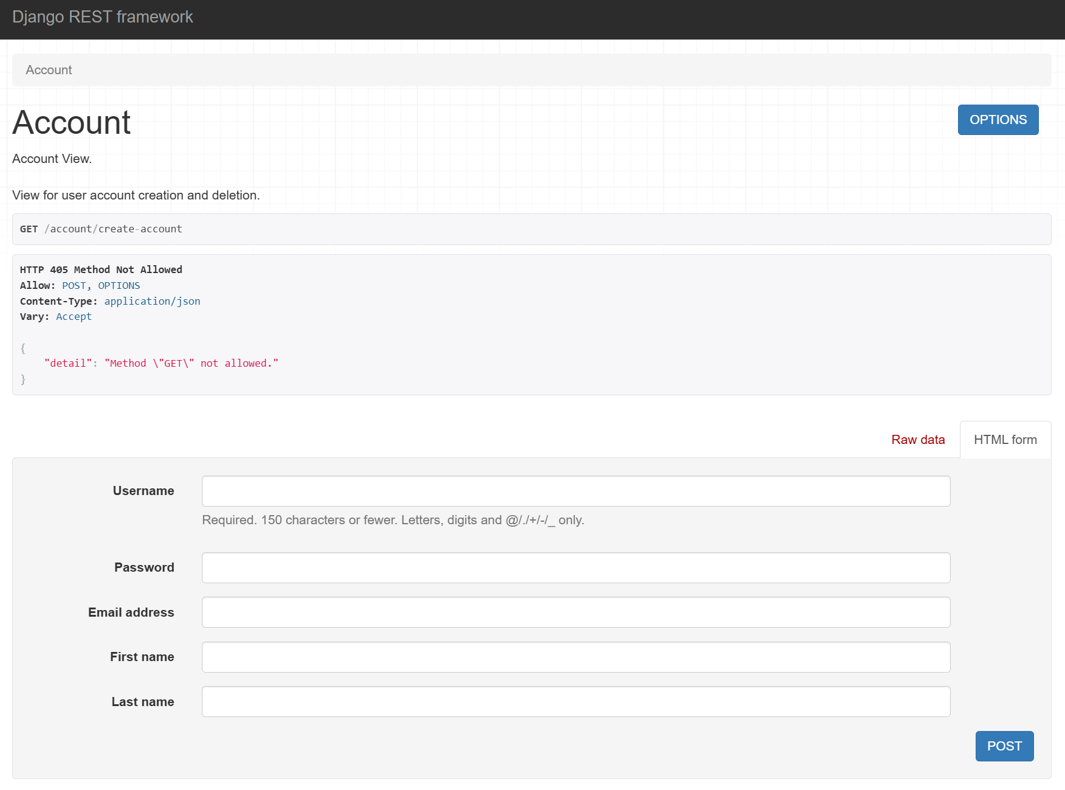Select the HTML form tab
The height and width of the screenshot is (790, 1065).
[1005, 440]
